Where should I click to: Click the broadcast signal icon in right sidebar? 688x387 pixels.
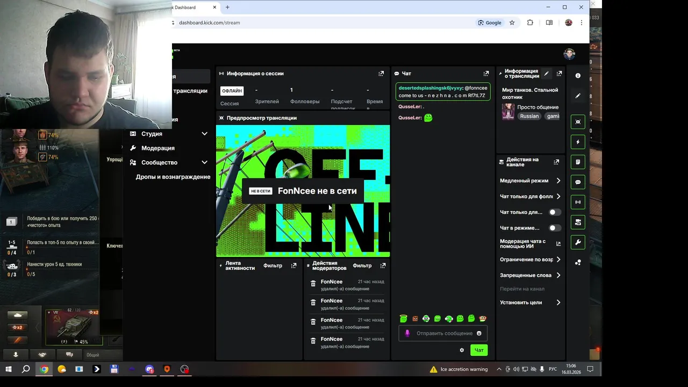coord(578,202)
